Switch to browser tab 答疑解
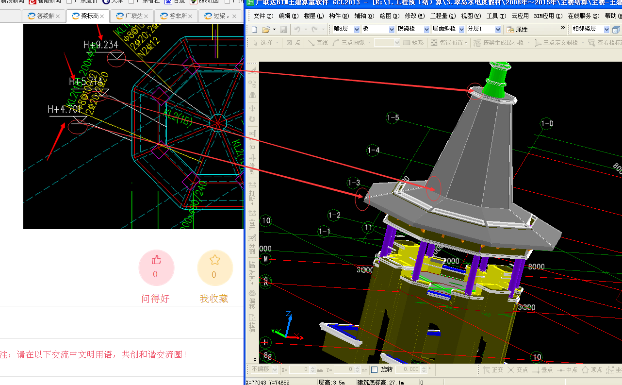This screenshot has width=622, height=385. click(44, 16)
